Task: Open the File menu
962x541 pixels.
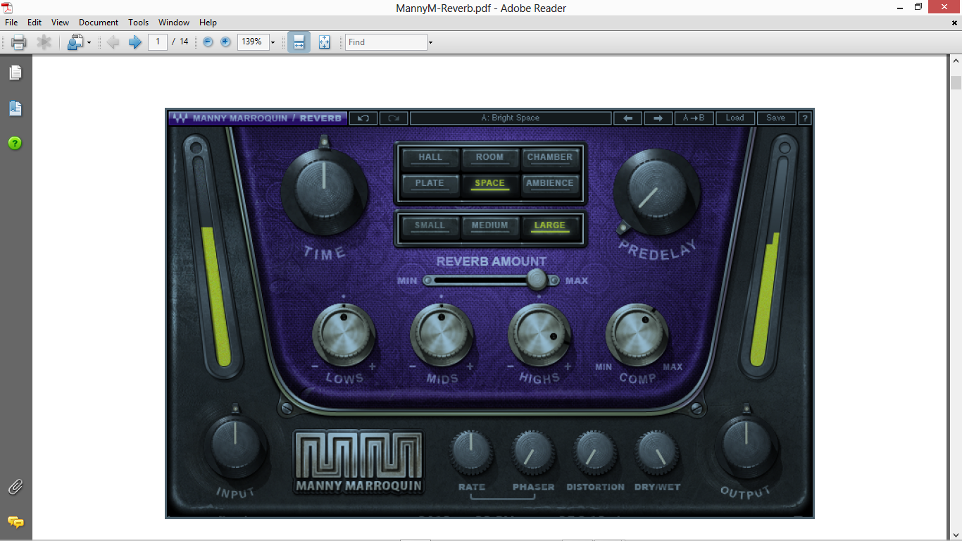Action: [x=11, y=23]
